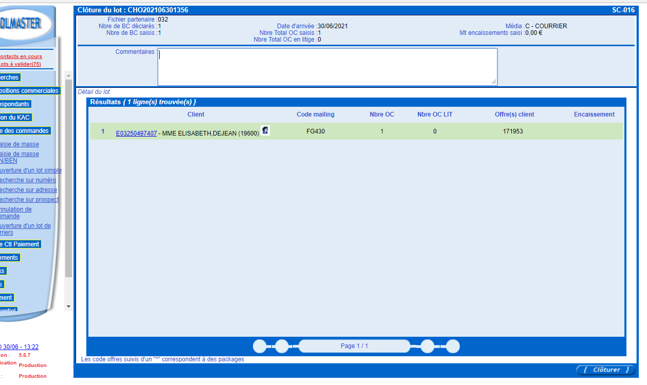Open 'ontacts en cours' sidebar link
Screen dimensions: 647x385
point(21,56)
